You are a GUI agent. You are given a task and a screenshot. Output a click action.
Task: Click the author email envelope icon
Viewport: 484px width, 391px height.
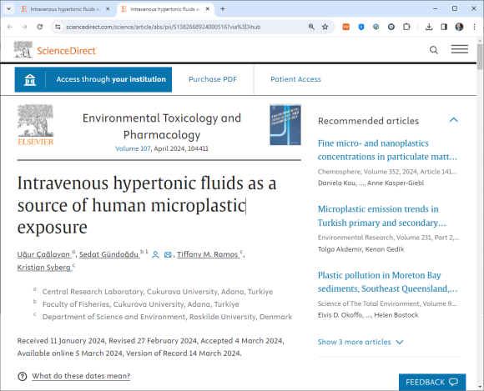[168, 255]
